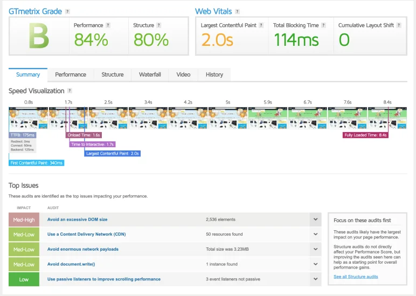
Task: Click the 1 instance found text
Action: (x=222, y=264)
